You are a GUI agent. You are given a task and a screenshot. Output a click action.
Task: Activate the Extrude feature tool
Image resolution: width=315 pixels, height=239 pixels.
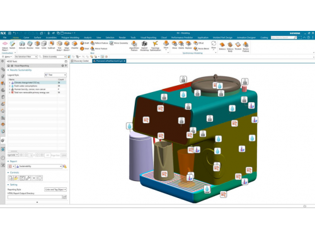[22, 45]
